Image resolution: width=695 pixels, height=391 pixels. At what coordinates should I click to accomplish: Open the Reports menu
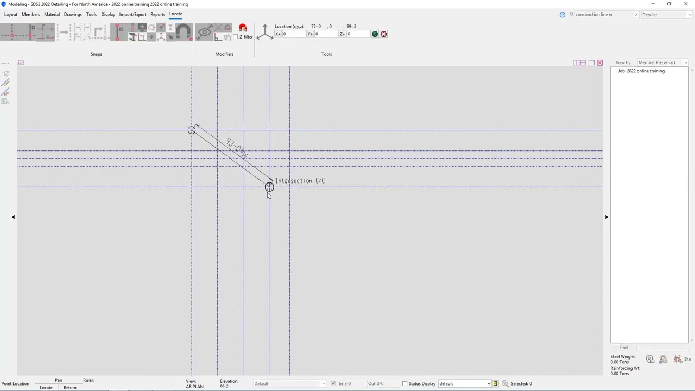157,14
